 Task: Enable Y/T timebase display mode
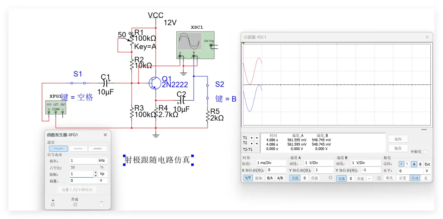(248, 178)
